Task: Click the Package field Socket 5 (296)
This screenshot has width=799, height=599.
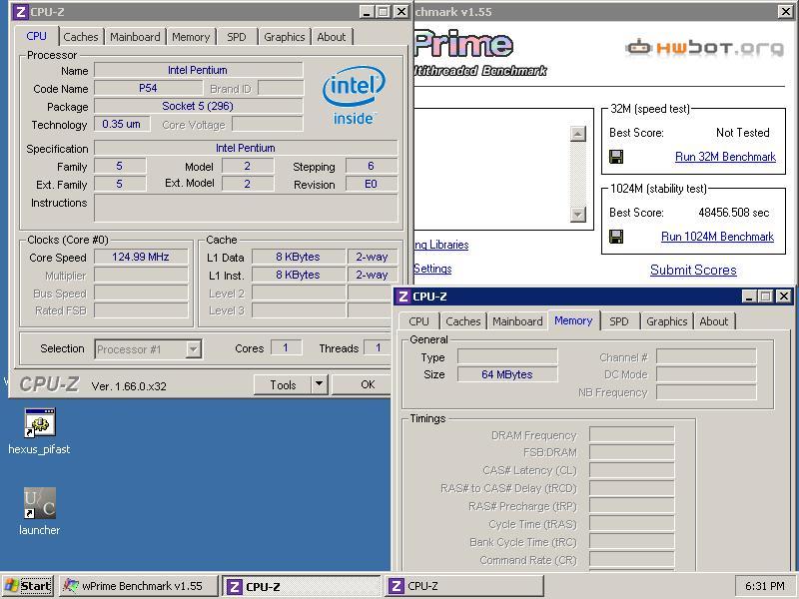Action: point(198,106)
